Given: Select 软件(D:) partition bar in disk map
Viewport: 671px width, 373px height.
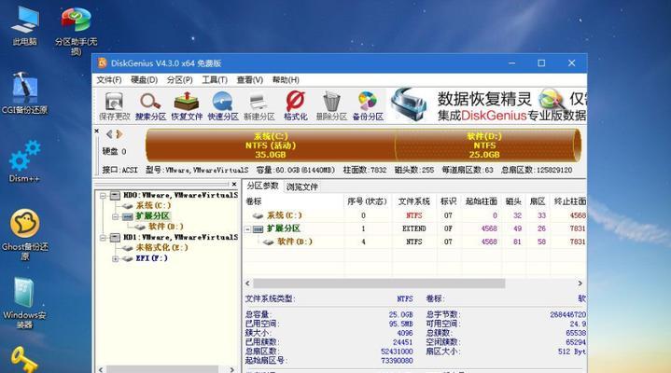Looking at the screenshot, I should (485, 145).
